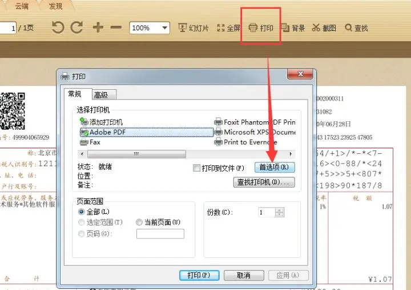The image size is (411, 290).
Task: Click the 打印 print toolbar icon
Action: (260, 27)
